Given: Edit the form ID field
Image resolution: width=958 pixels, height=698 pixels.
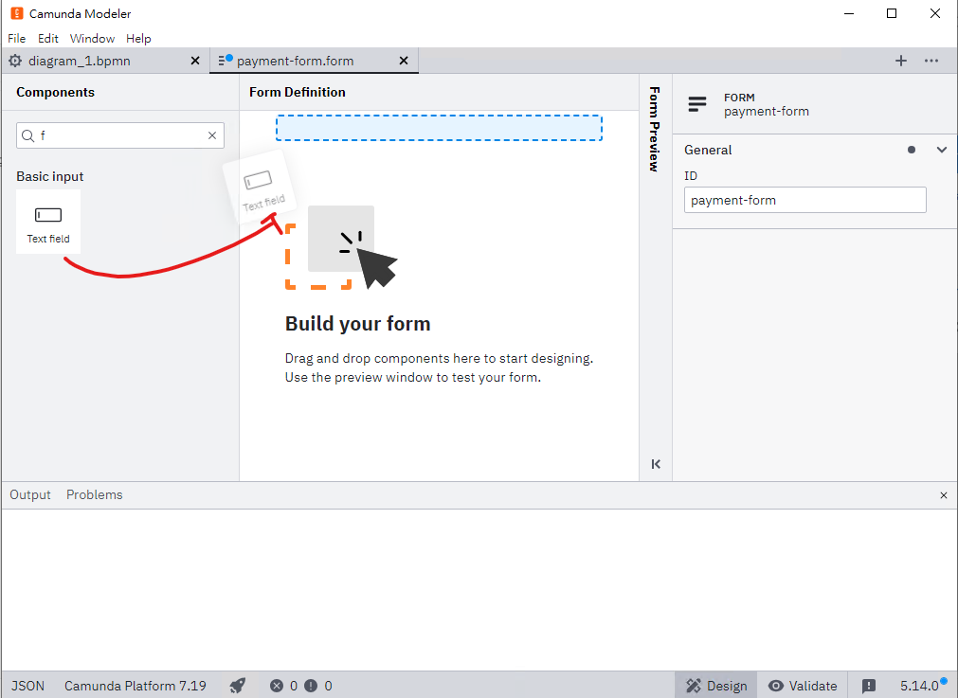Looking at the screenshot, I should [x=804, y=200].
